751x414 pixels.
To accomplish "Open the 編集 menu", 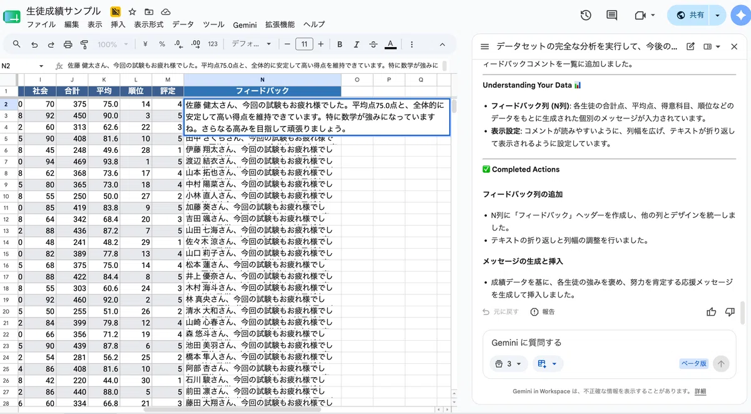I will click(x=72, y=24).
